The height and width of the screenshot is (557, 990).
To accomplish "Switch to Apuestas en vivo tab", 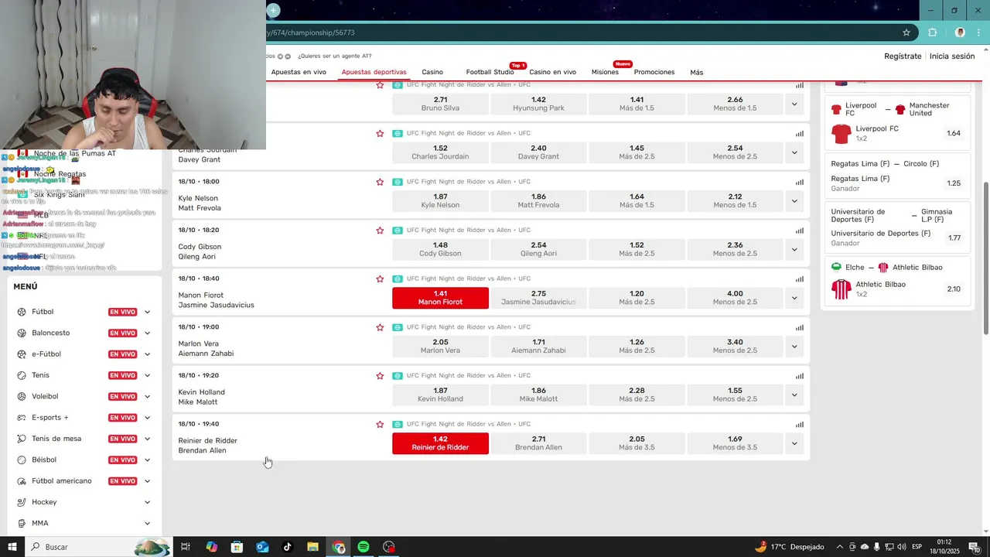I will pos(299,72).
